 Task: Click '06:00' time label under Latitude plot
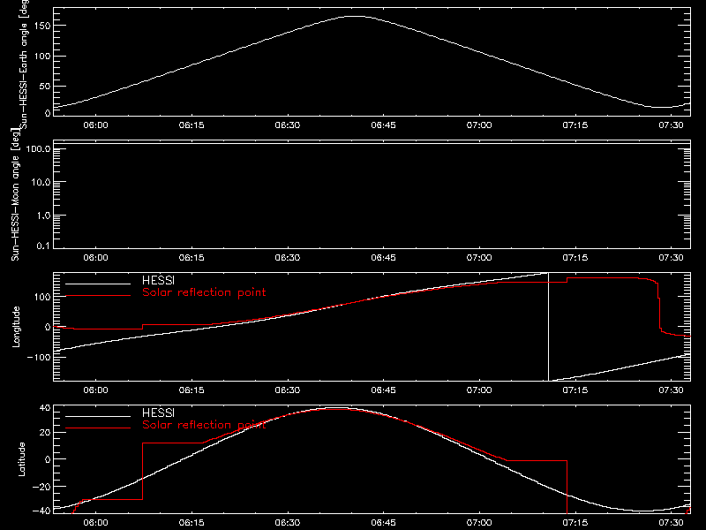pyautogui.click(x=95, y=523)
